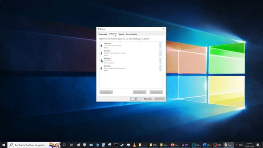
Task: Click the Konfigurieren button
Action: pos(106,92)
